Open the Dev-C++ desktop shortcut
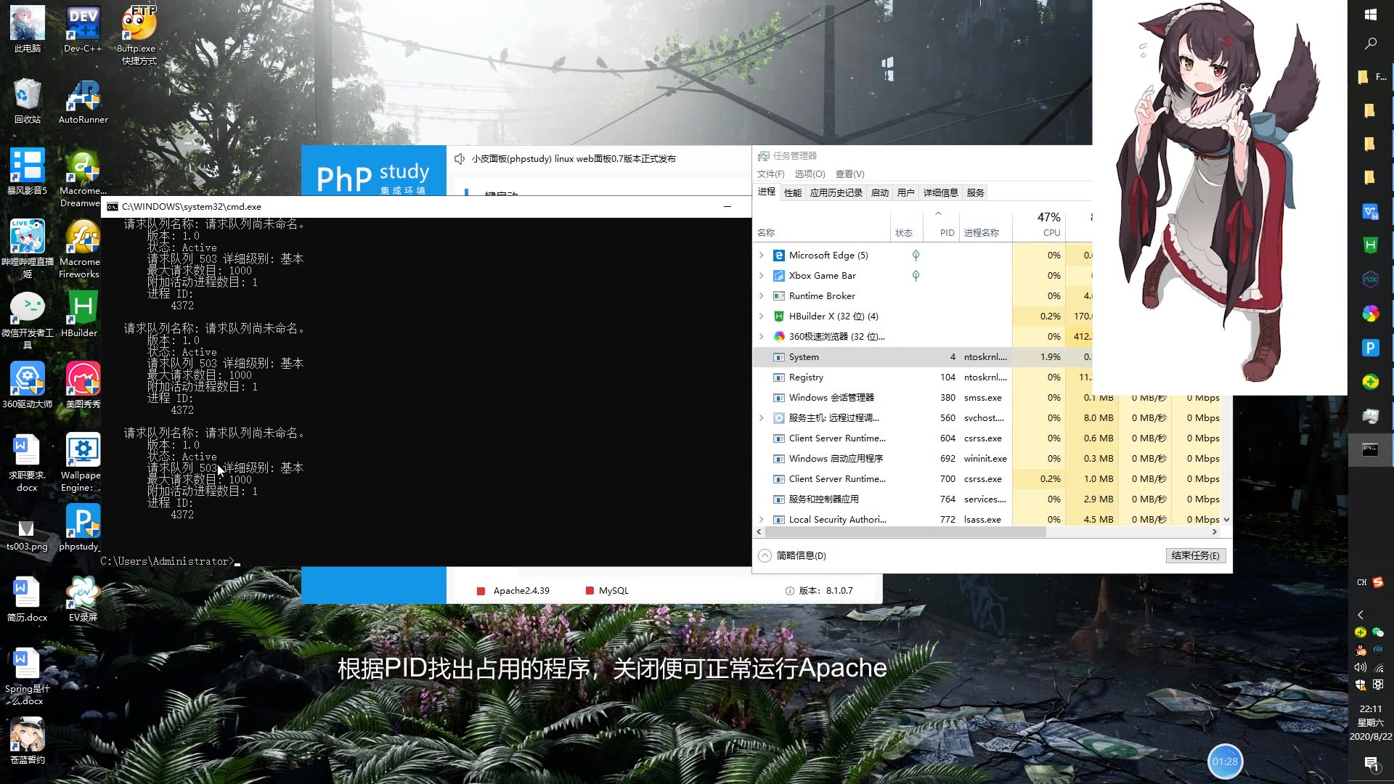Viewport: 1394px width, 784px height. tap(83, 29)
